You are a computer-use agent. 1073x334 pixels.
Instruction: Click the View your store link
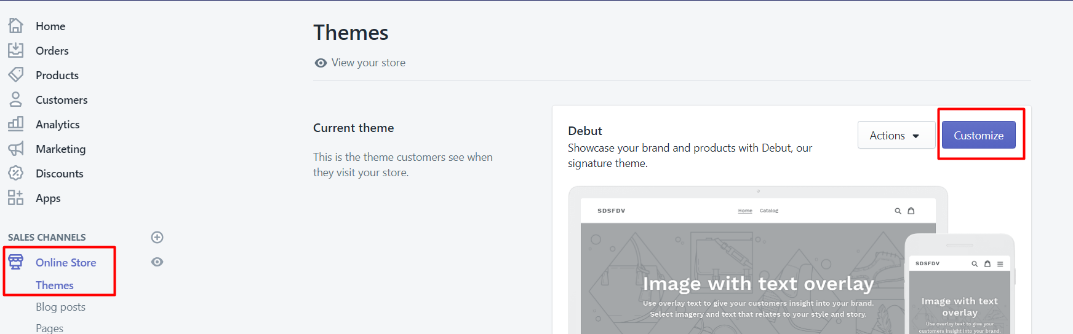(369, 63)
